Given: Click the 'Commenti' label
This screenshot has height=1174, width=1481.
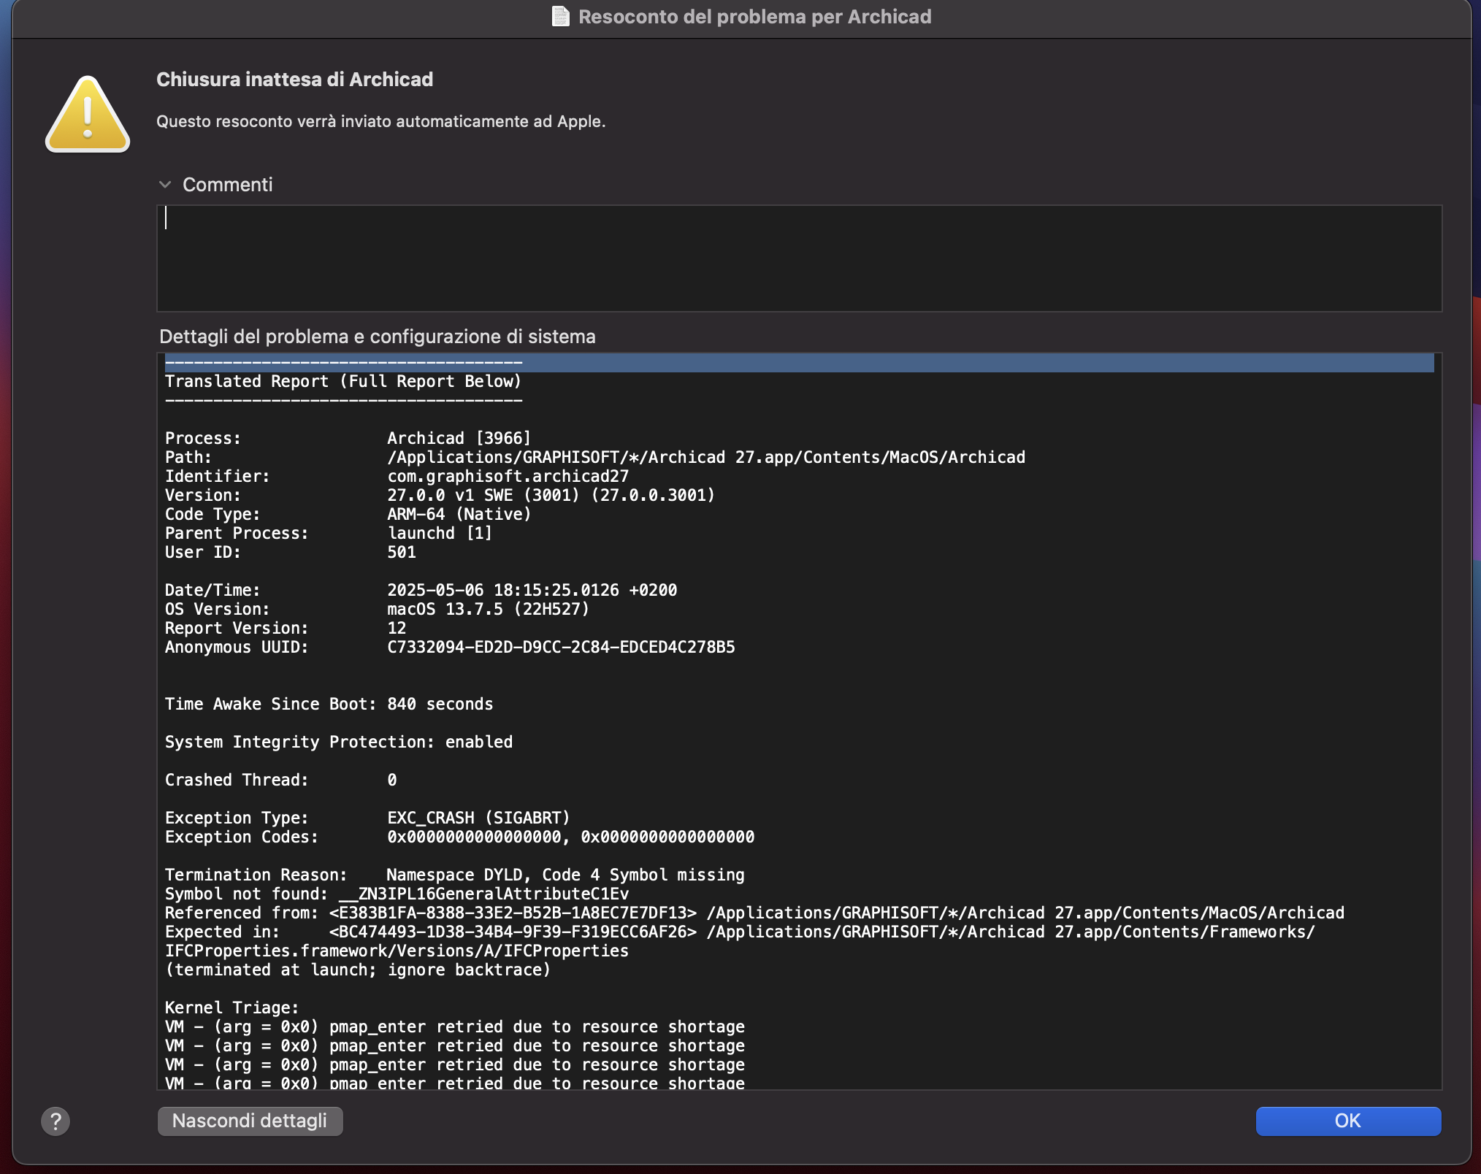Looking at the screenshot, I should (x=227, y=185).
